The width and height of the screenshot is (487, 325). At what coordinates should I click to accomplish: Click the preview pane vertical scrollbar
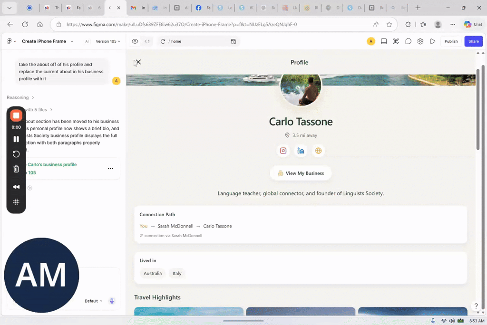click(478, 107)
